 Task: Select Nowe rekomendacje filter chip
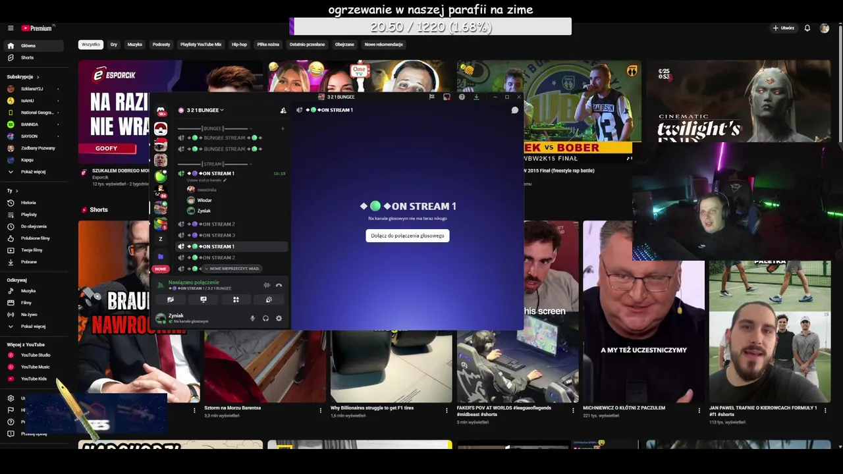coord(384,45)
